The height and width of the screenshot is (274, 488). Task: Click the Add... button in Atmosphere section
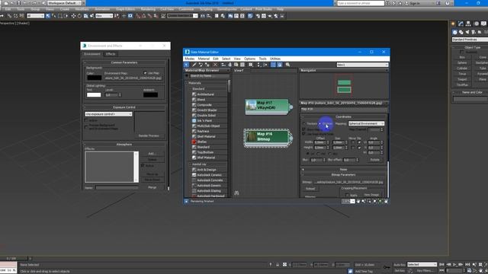152,154
